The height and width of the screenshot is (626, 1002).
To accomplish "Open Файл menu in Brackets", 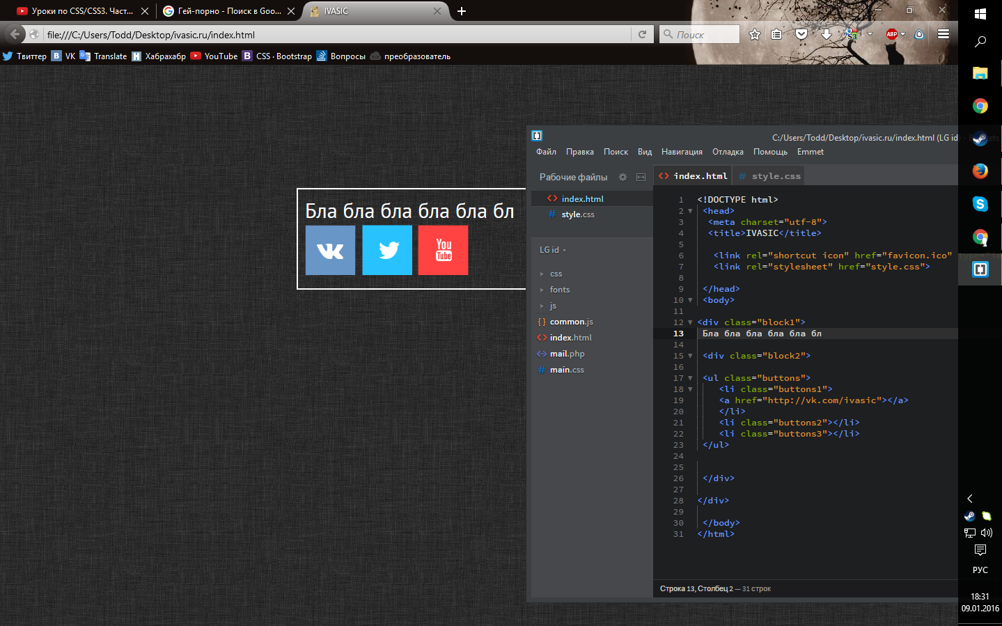I will point(546,152).
